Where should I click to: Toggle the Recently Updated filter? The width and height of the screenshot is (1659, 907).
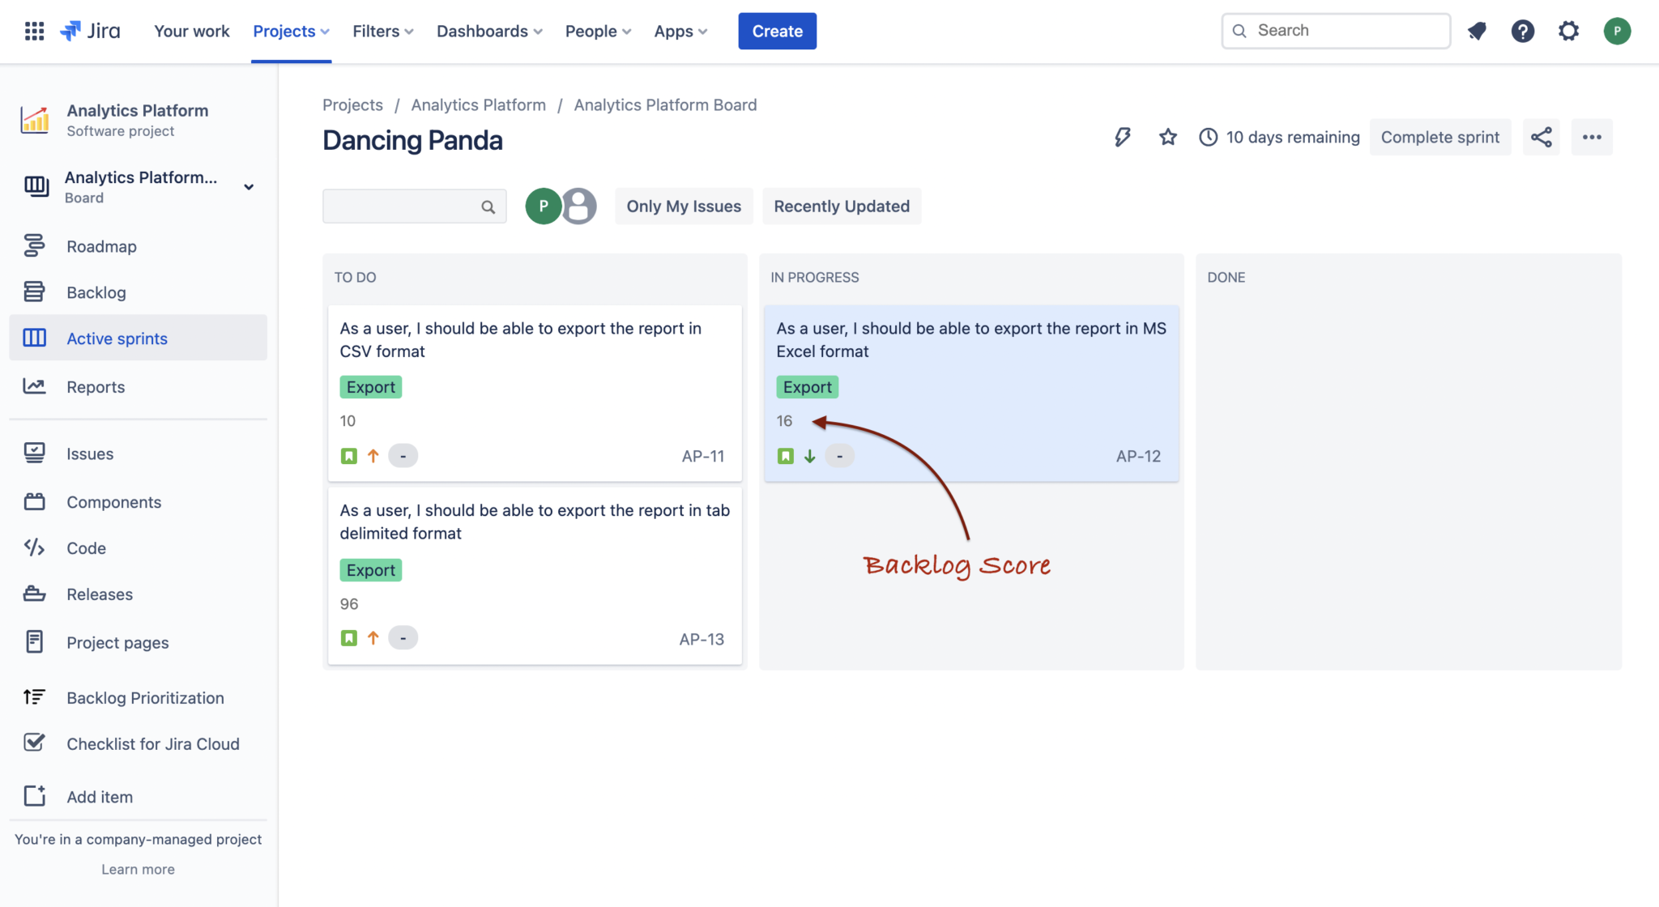[x=841, y=207]
